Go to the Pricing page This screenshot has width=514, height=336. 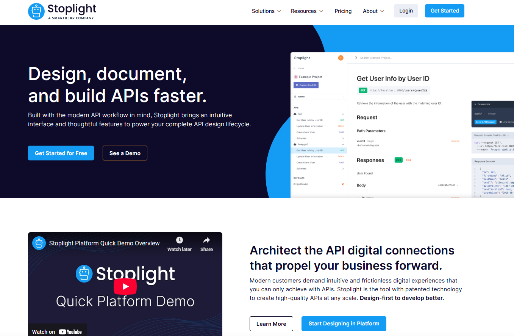pyautogui.click(x=343, y=11)
